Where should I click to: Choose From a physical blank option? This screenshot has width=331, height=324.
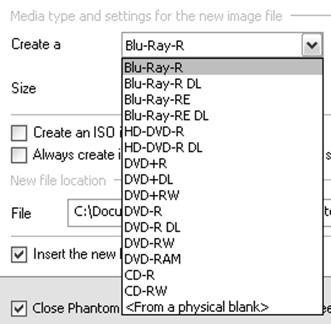[222, 307]
